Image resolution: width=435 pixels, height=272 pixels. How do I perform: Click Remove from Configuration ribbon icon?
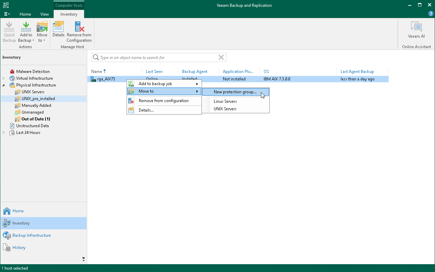tap(79, 27)
